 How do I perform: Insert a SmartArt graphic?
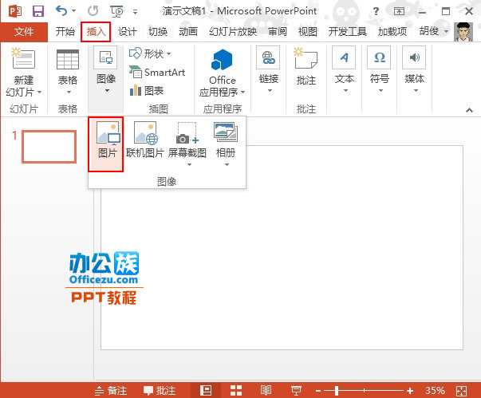(x=157, y=73)
